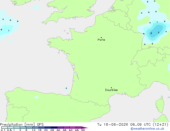Click the forecast date 'Tu 16-06-2026'
This screenshot has width=170, height=131.
[x=113, y=125]
